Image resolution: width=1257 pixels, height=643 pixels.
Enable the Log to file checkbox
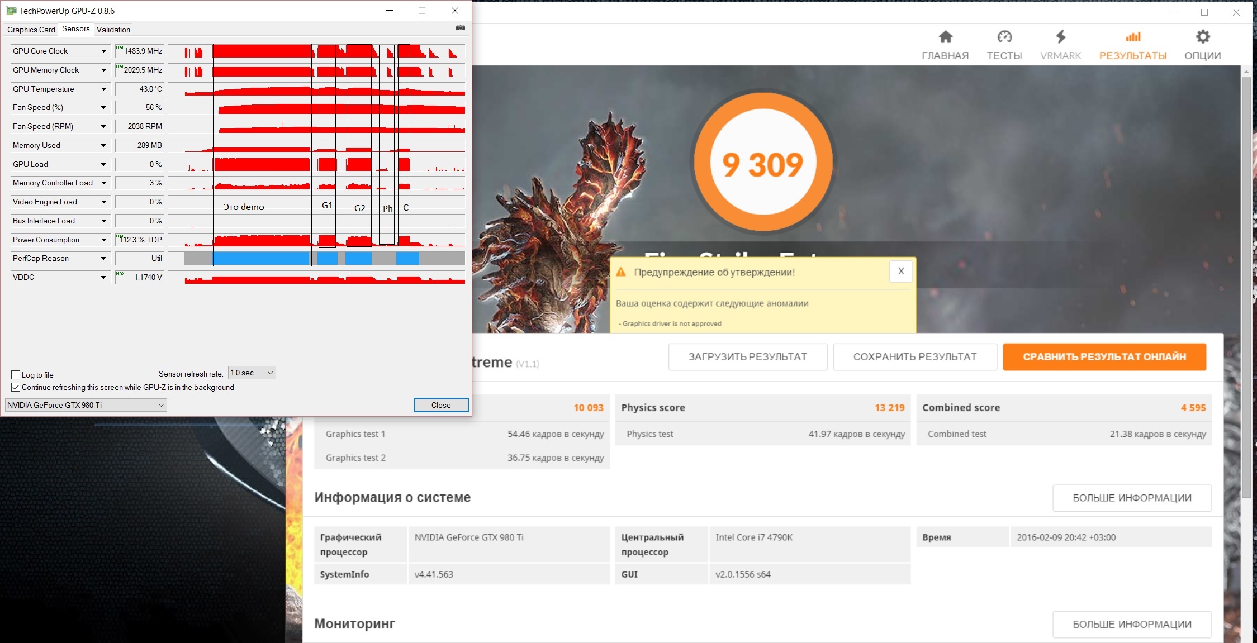click(x=16, y=375)
